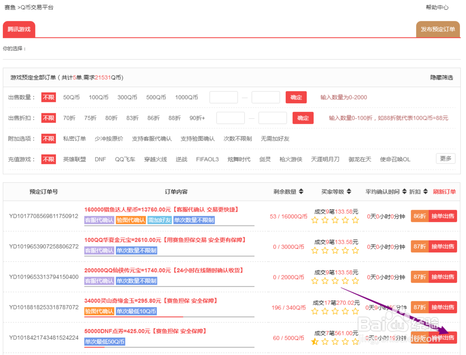Select 70折 discount filter

69,118
